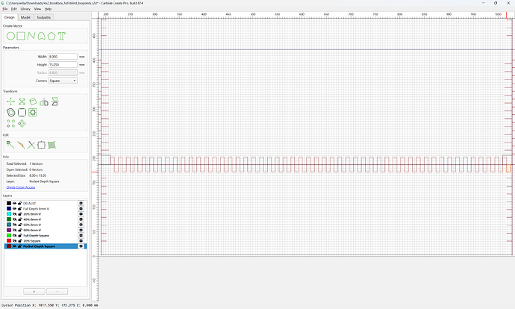The width and height of the screenshot is (515, 309).
Task: Open the Help menu
Action: 48,9
